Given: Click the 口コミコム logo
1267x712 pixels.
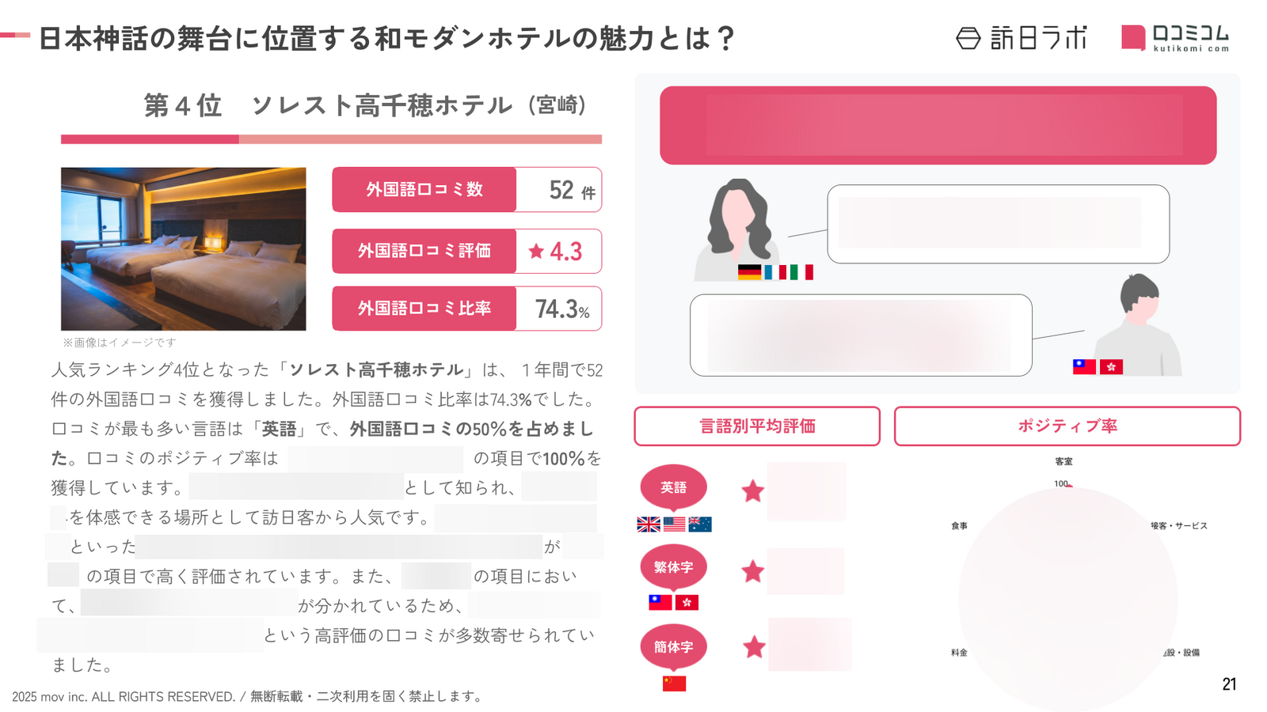Looking at the screenshot, I should (1175, 37).
